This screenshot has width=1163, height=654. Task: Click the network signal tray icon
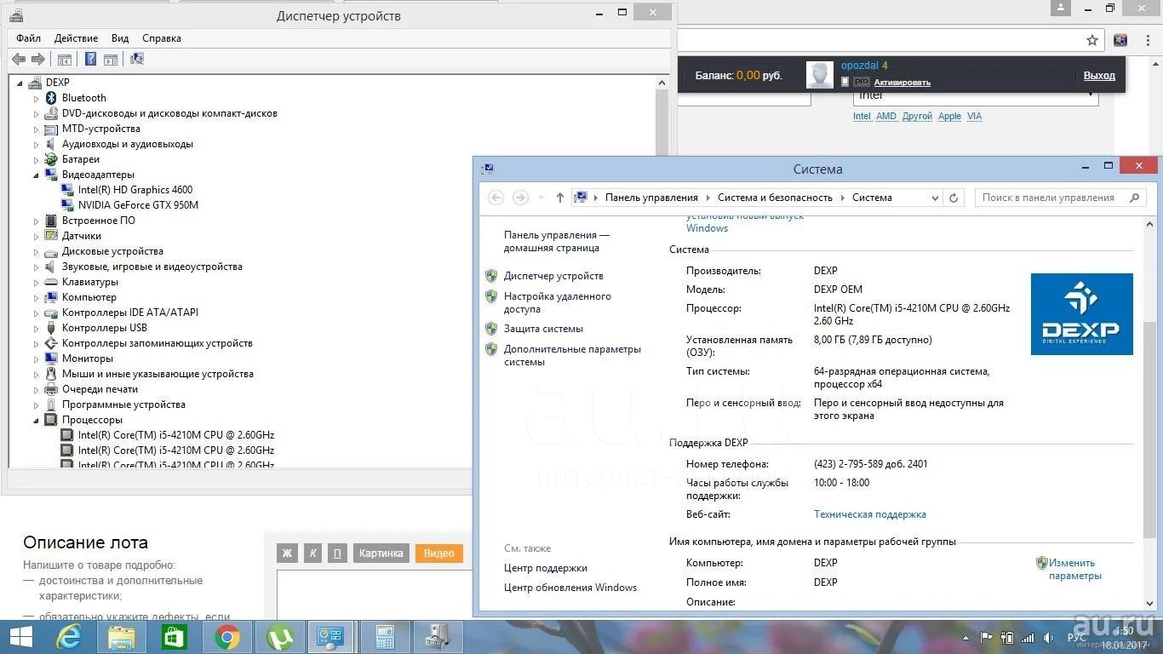pos(1028,637)
